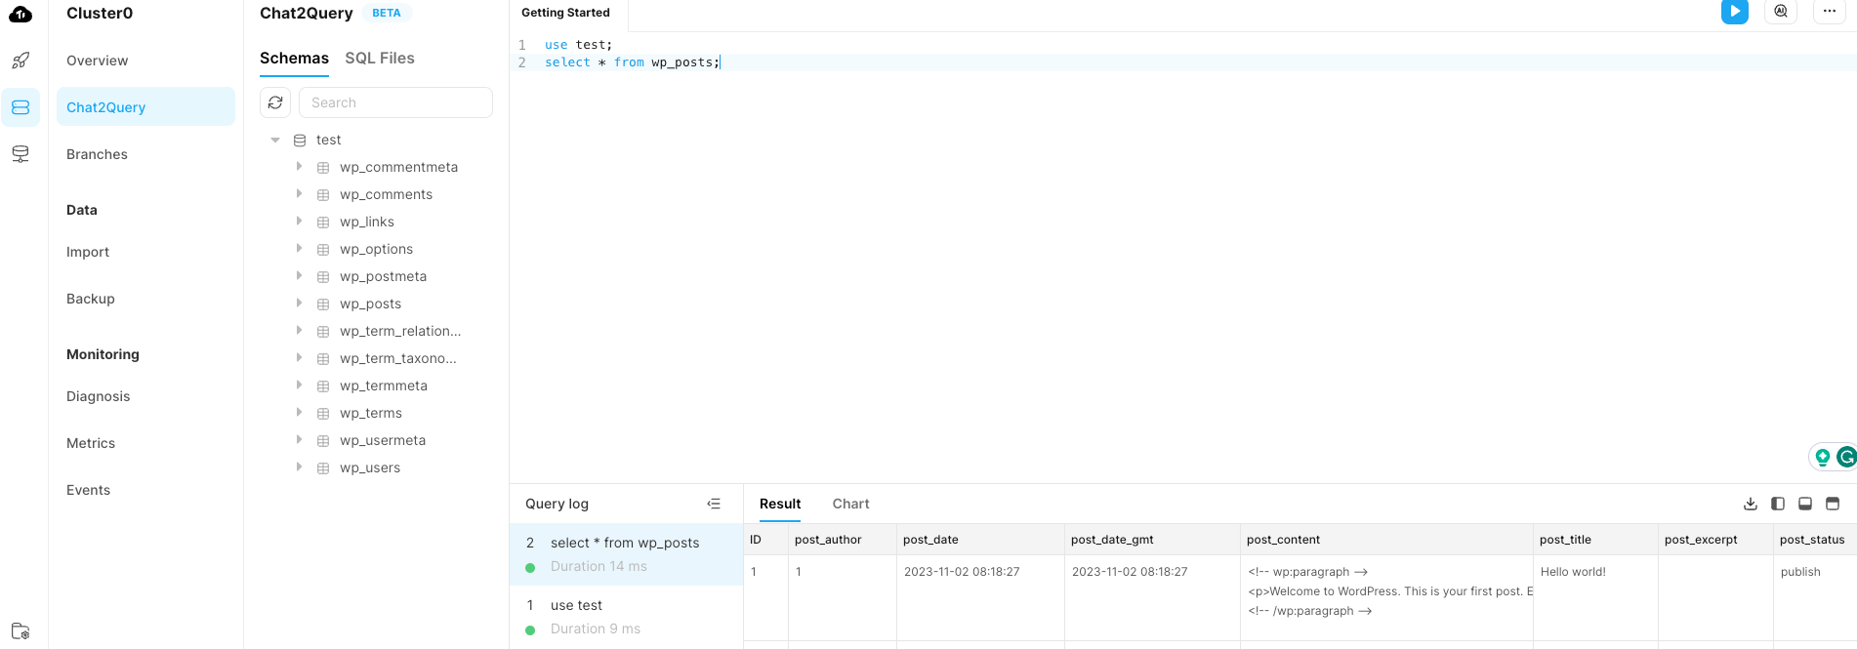Click the post_author column header
Screen dimensions: 1857x649
point(843,540)
